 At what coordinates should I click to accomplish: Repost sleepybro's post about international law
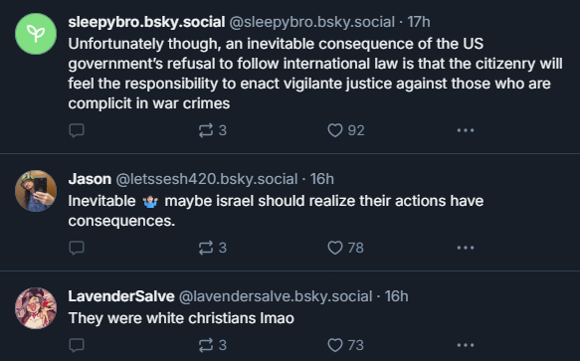coord(212,130)
